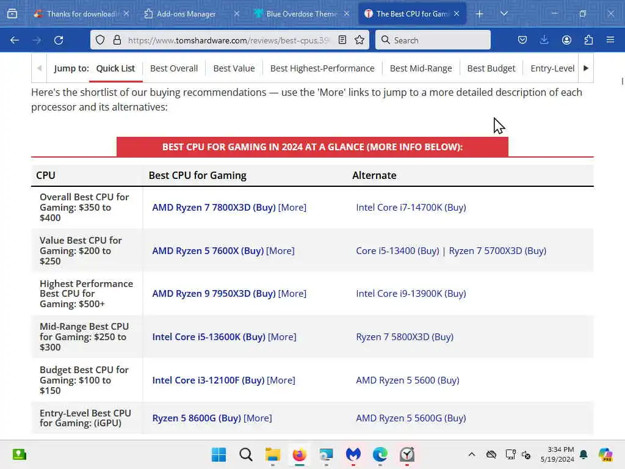
Task: Reload the current page
Action: (x=59, y=40)
